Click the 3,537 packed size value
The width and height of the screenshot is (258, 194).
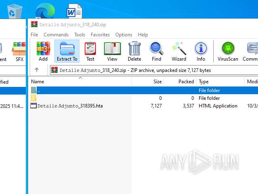tap(188, 106)
